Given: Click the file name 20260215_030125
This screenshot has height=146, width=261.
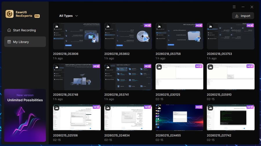Looking at the screenshot, I should (168, 95).
